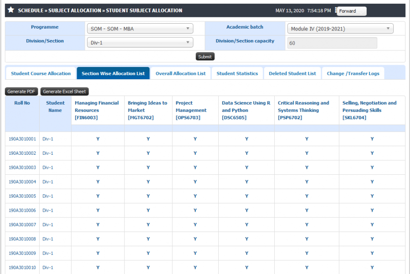The width and height of the screenshot is (410, 274).
Task: Click the date MAY 13, 2020 in header
Action: pos(290,11)
